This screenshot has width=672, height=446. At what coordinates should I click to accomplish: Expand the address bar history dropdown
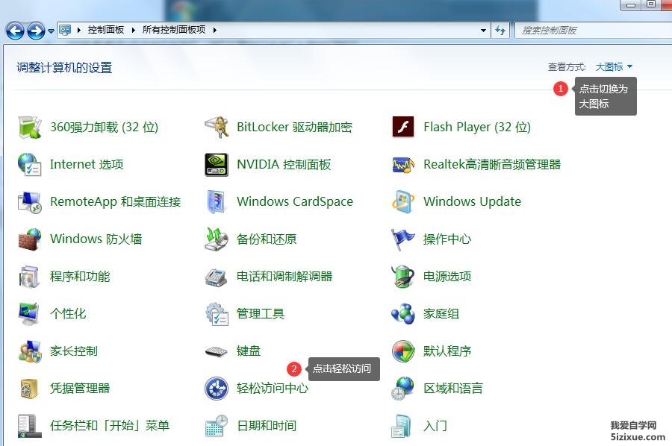pos(483,30)
